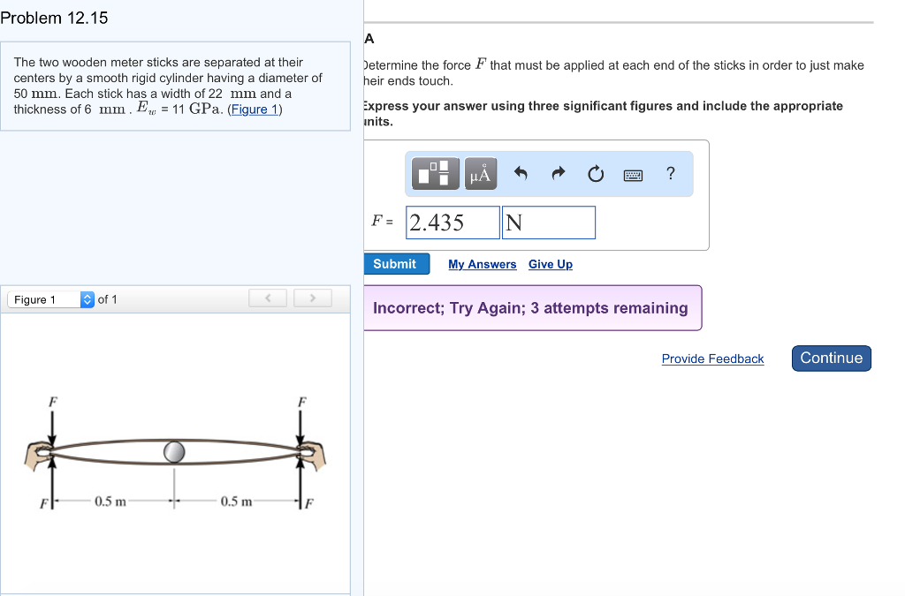Click the 'of 1' figure count text

pyautogui.click(x=107, y=299)
